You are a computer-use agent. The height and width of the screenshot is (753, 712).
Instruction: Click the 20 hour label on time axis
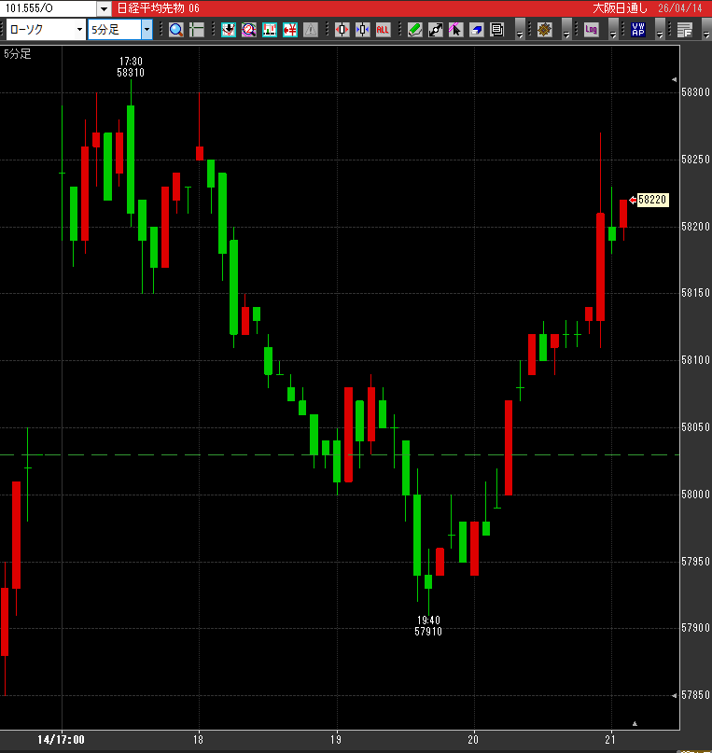[473, 740]
